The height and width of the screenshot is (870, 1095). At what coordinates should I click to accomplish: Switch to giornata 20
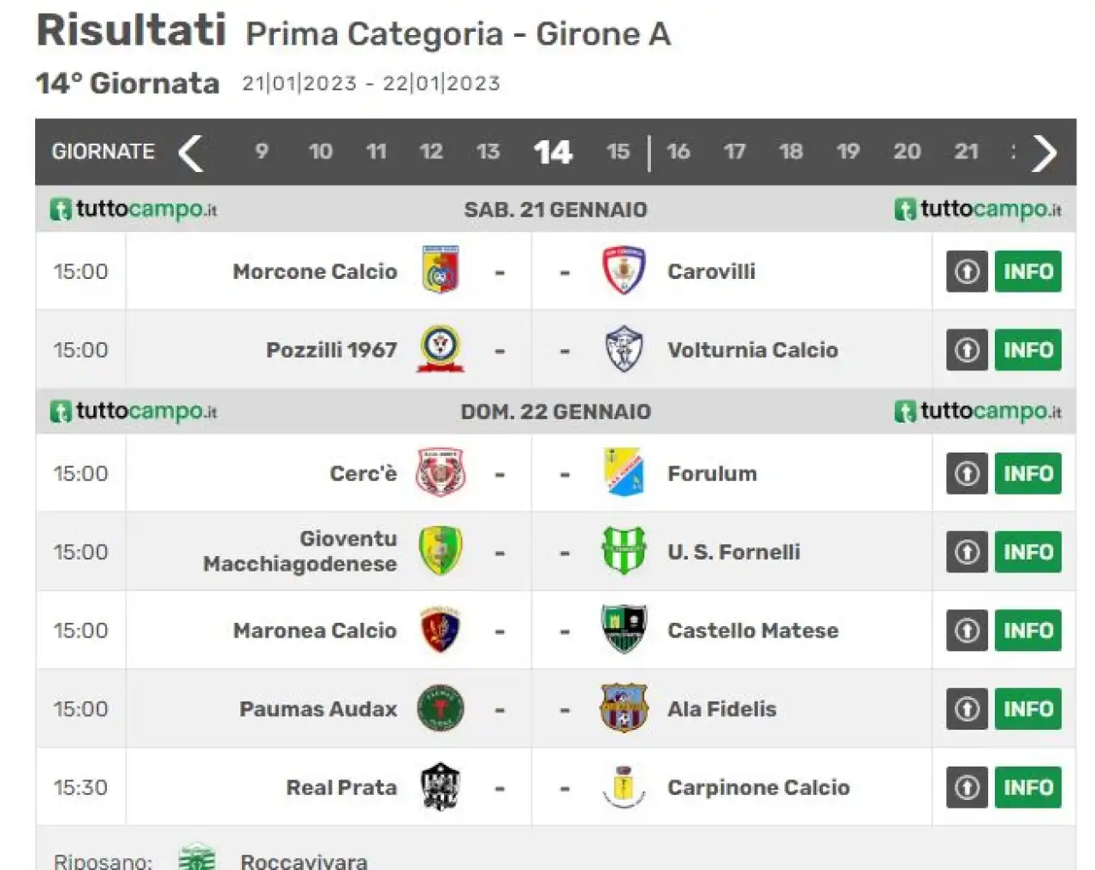(907, 151)
